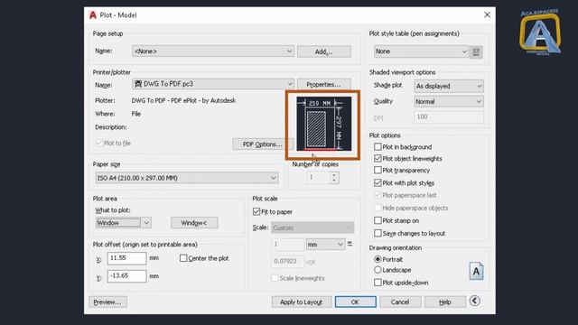Click the collapse dialog arrow icon
The height and width of the screenshot is (325, 578).
click(475, 301)
